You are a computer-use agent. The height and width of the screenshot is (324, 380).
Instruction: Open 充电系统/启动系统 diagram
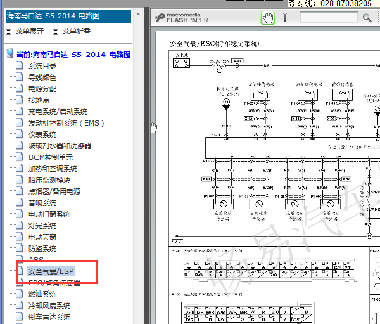coord(58,112)
